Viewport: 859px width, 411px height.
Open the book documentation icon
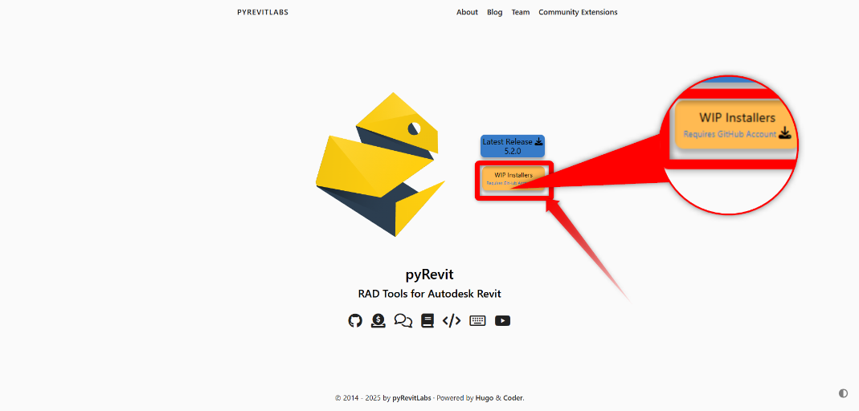(x=427, y=321)
